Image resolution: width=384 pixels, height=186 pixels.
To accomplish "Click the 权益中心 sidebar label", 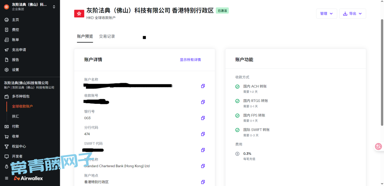I will [x=19, y=146].
